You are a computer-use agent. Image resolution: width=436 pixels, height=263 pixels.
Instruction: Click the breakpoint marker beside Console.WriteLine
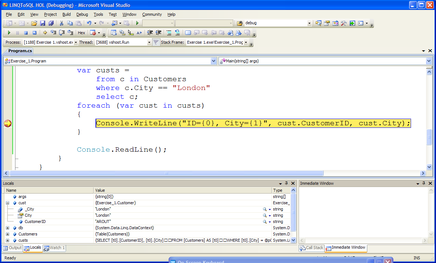pyautogui.click(x=8, y=123)
